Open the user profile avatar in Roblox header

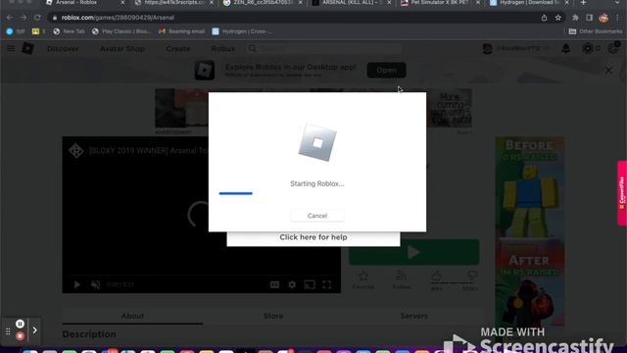[487, 48]
